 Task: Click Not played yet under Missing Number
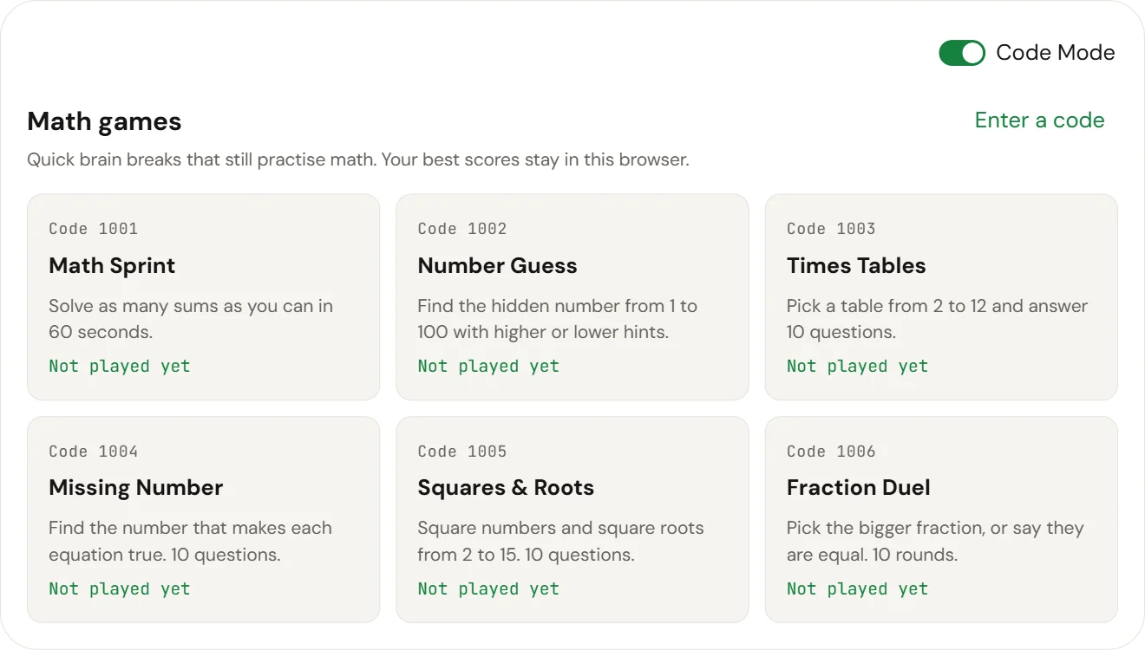click(120, 588)
